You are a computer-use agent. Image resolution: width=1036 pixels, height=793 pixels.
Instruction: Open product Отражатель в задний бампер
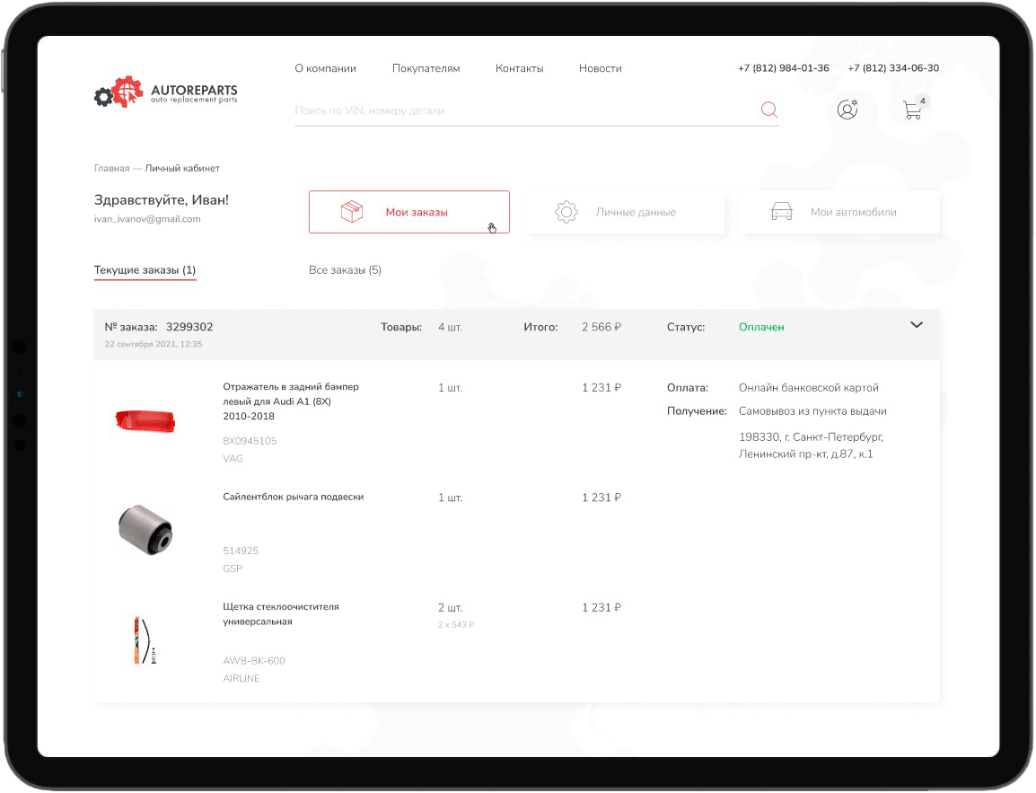click(x=291, y=401)
